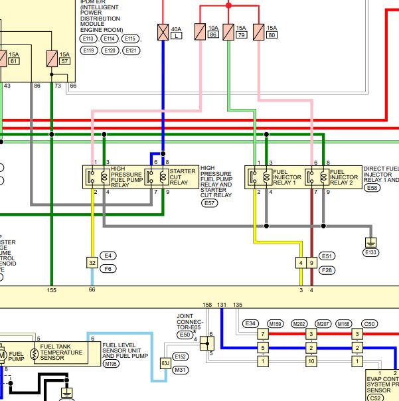Select the E119 connector label
399x401 pixels.
pos(89,50)
